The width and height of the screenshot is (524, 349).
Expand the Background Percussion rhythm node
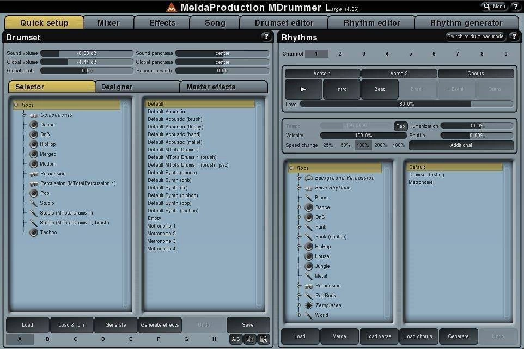click(299, 178)
